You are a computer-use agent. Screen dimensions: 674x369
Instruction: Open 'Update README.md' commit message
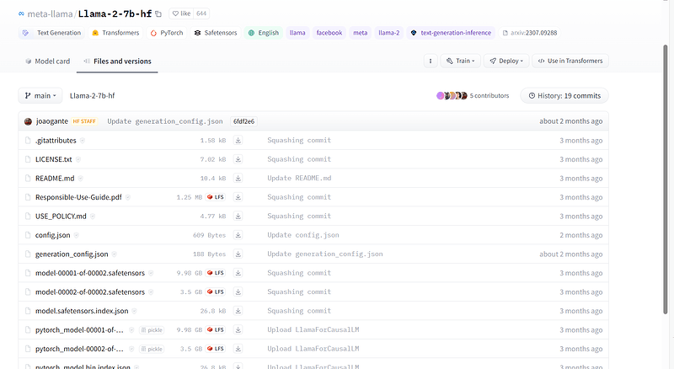tap(299, 178)
